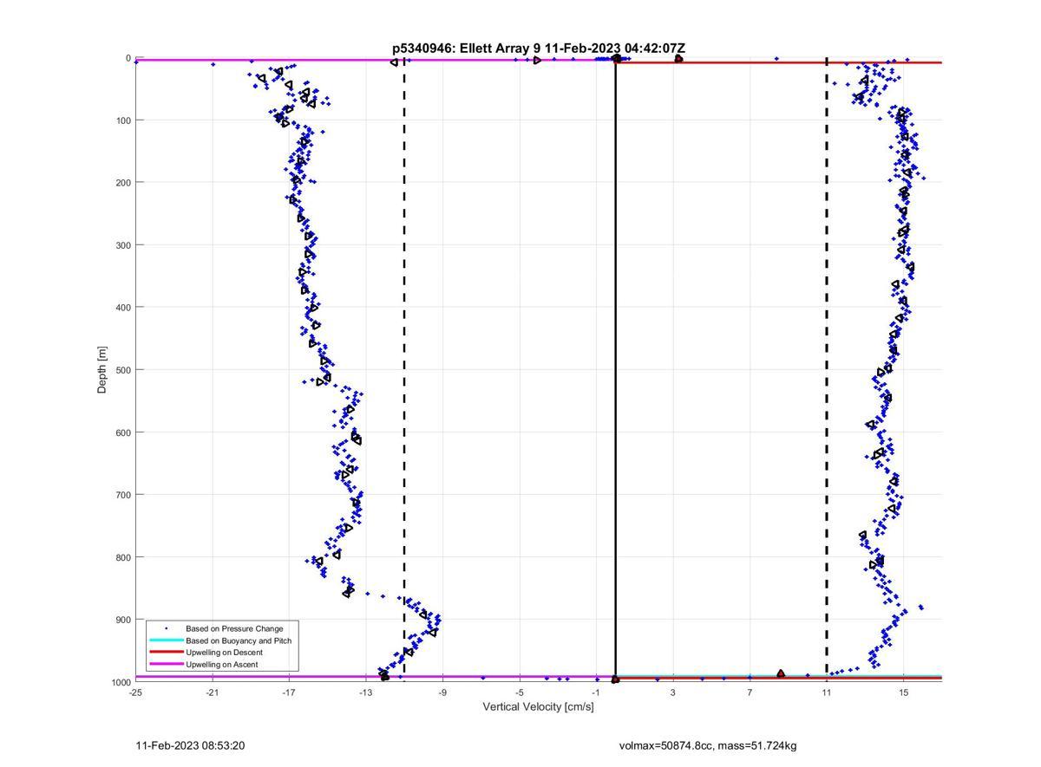Click y-axis depth tick label '400'

coord(123,308)
